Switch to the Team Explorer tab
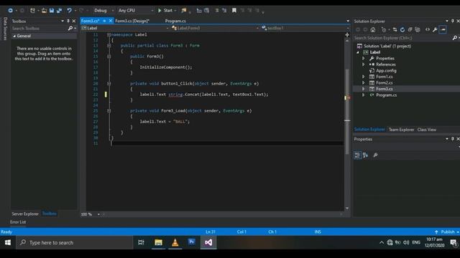This screenshot has width=460, height=258. [x=401, y=130]
